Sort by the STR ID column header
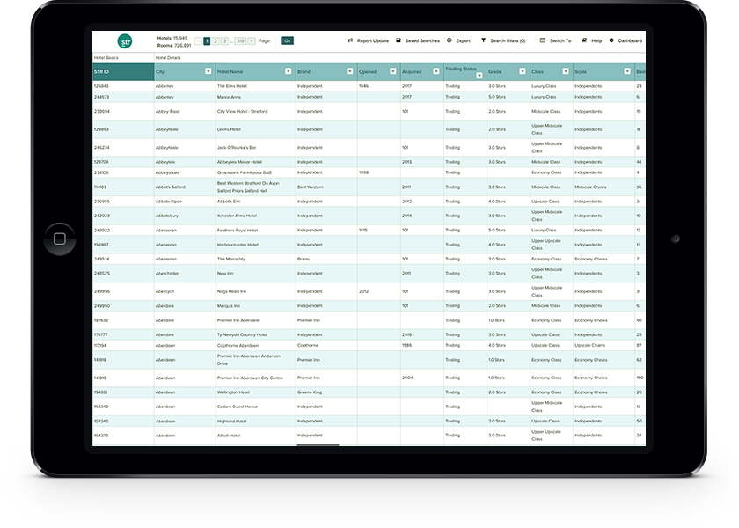The height and width of the screenshot is (528, 739). coord(123,71)
